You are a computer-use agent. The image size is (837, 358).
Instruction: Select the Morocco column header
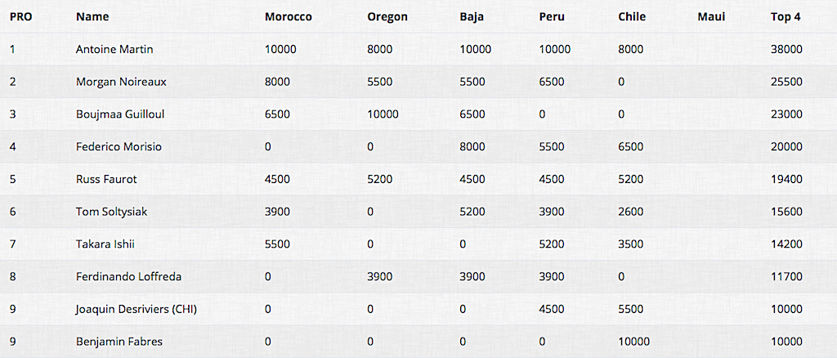289,16
